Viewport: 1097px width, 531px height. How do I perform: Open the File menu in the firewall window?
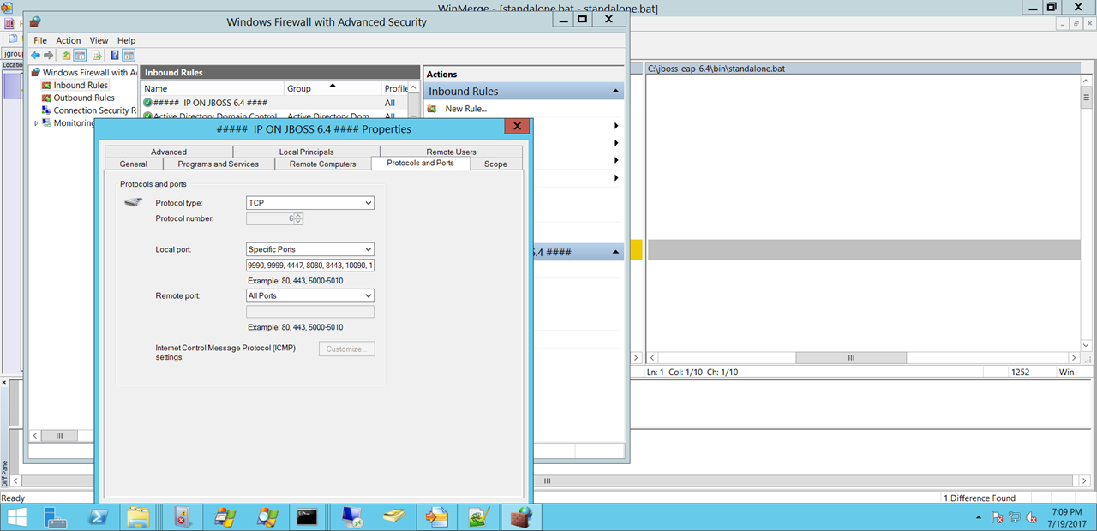pyautogui.click(x=40, y=40)
